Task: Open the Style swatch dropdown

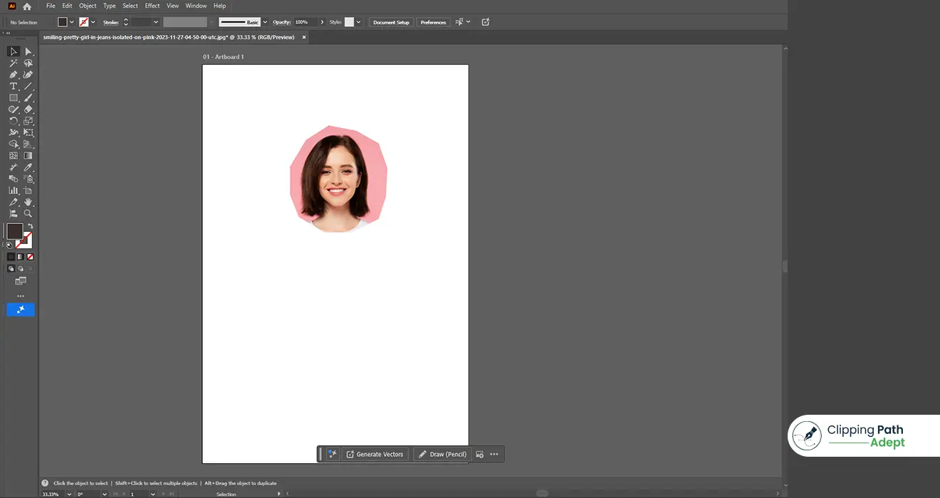Action: coord(357,22)
